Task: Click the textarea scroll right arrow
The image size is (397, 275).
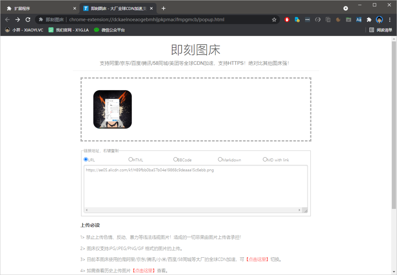Action: pos(299,210)
